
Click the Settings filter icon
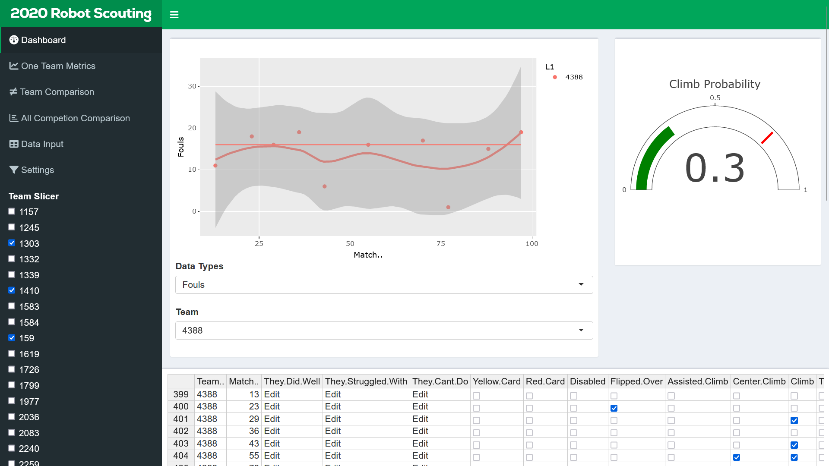pos(14,170)
